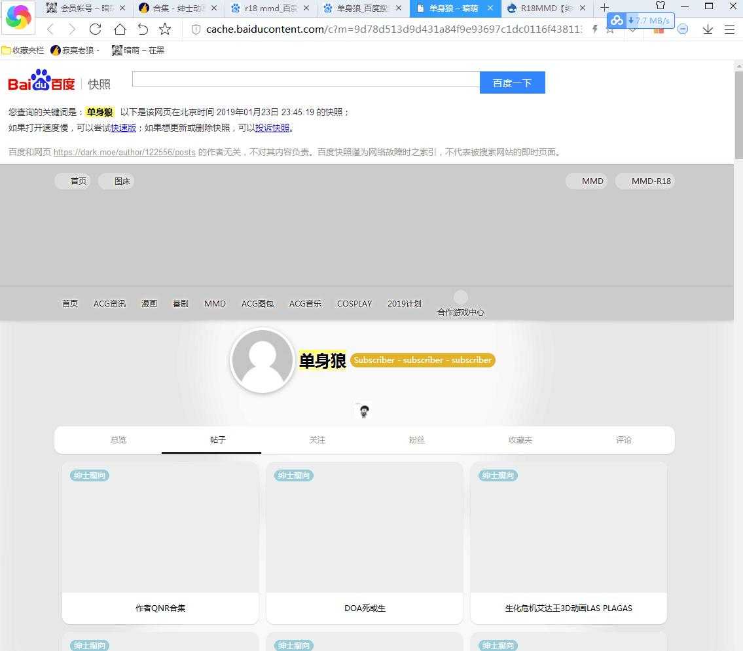Open the dark.moe author posts URL
Image resolution: width=743 pixels, height=651 pixels.
tap(124, 152)
